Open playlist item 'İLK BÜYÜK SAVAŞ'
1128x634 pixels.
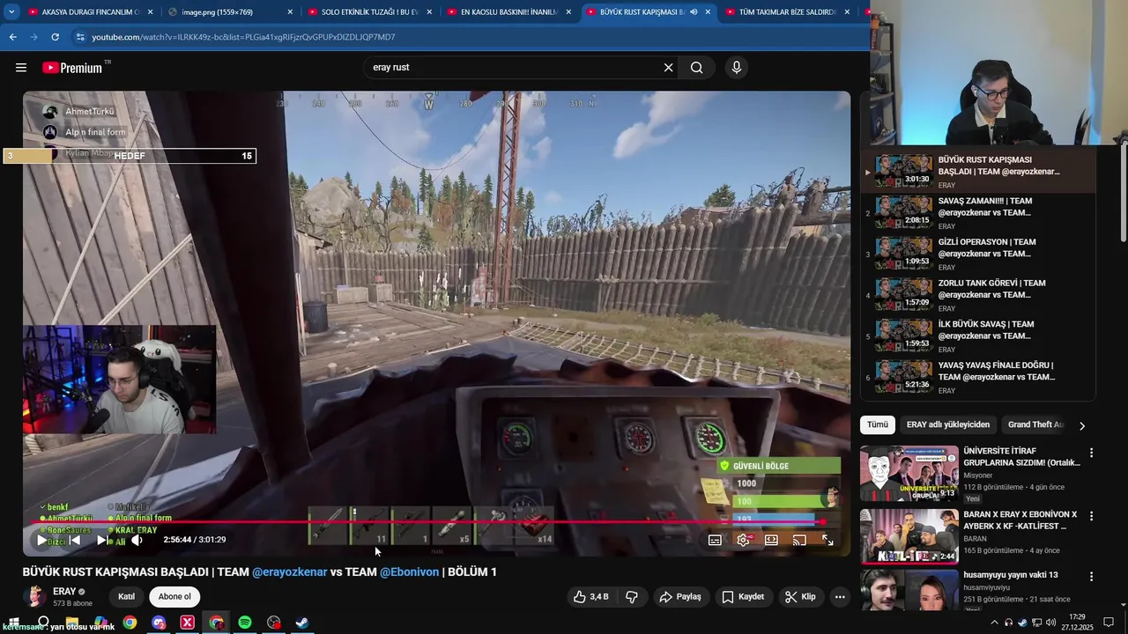tap(978, 336)
